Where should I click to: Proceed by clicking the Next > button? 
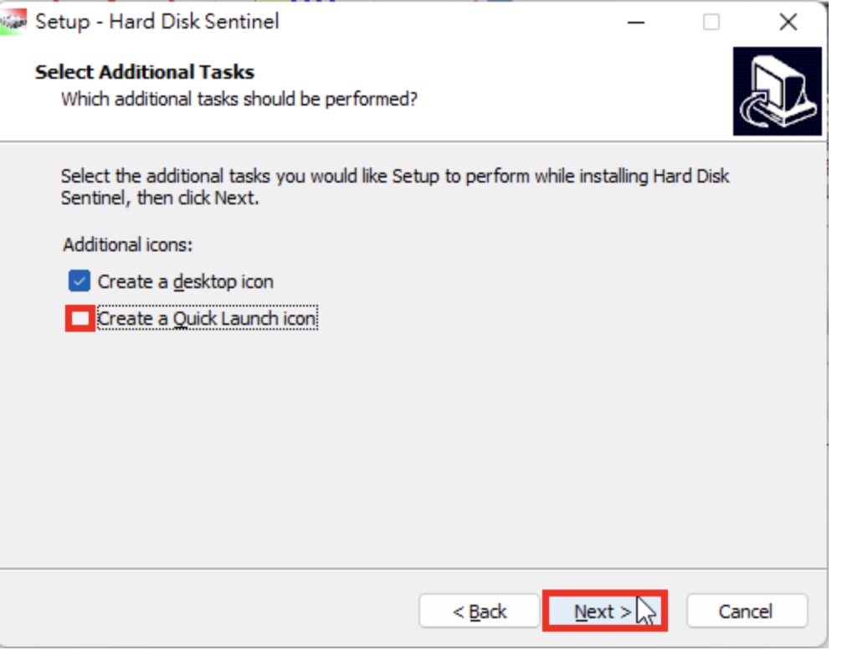click(604, 611)
